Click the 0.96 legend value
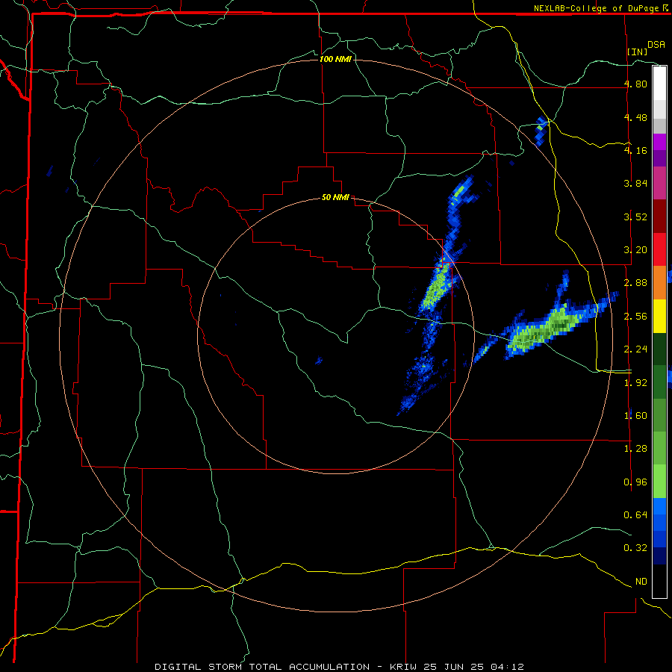This screenshot has height=672, width=672. click(x=635, y=482)
